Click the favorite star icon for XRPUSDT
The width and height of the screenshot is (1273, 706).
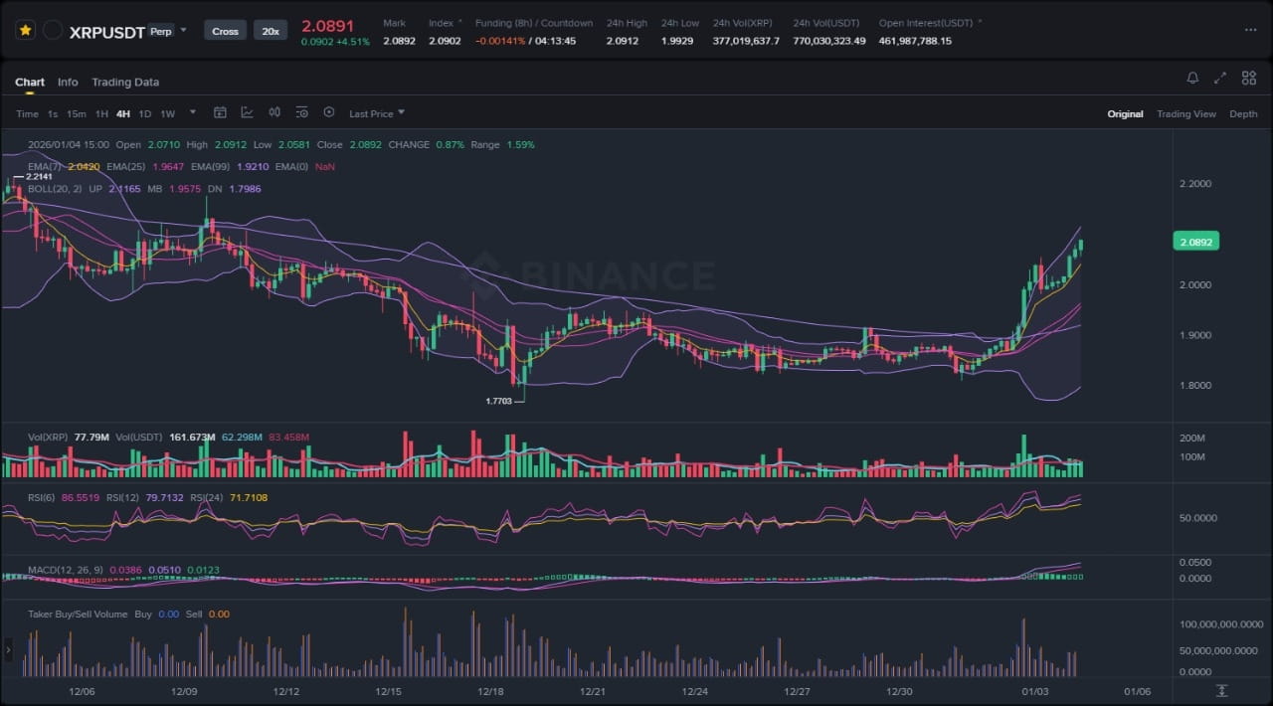(25, 31)
